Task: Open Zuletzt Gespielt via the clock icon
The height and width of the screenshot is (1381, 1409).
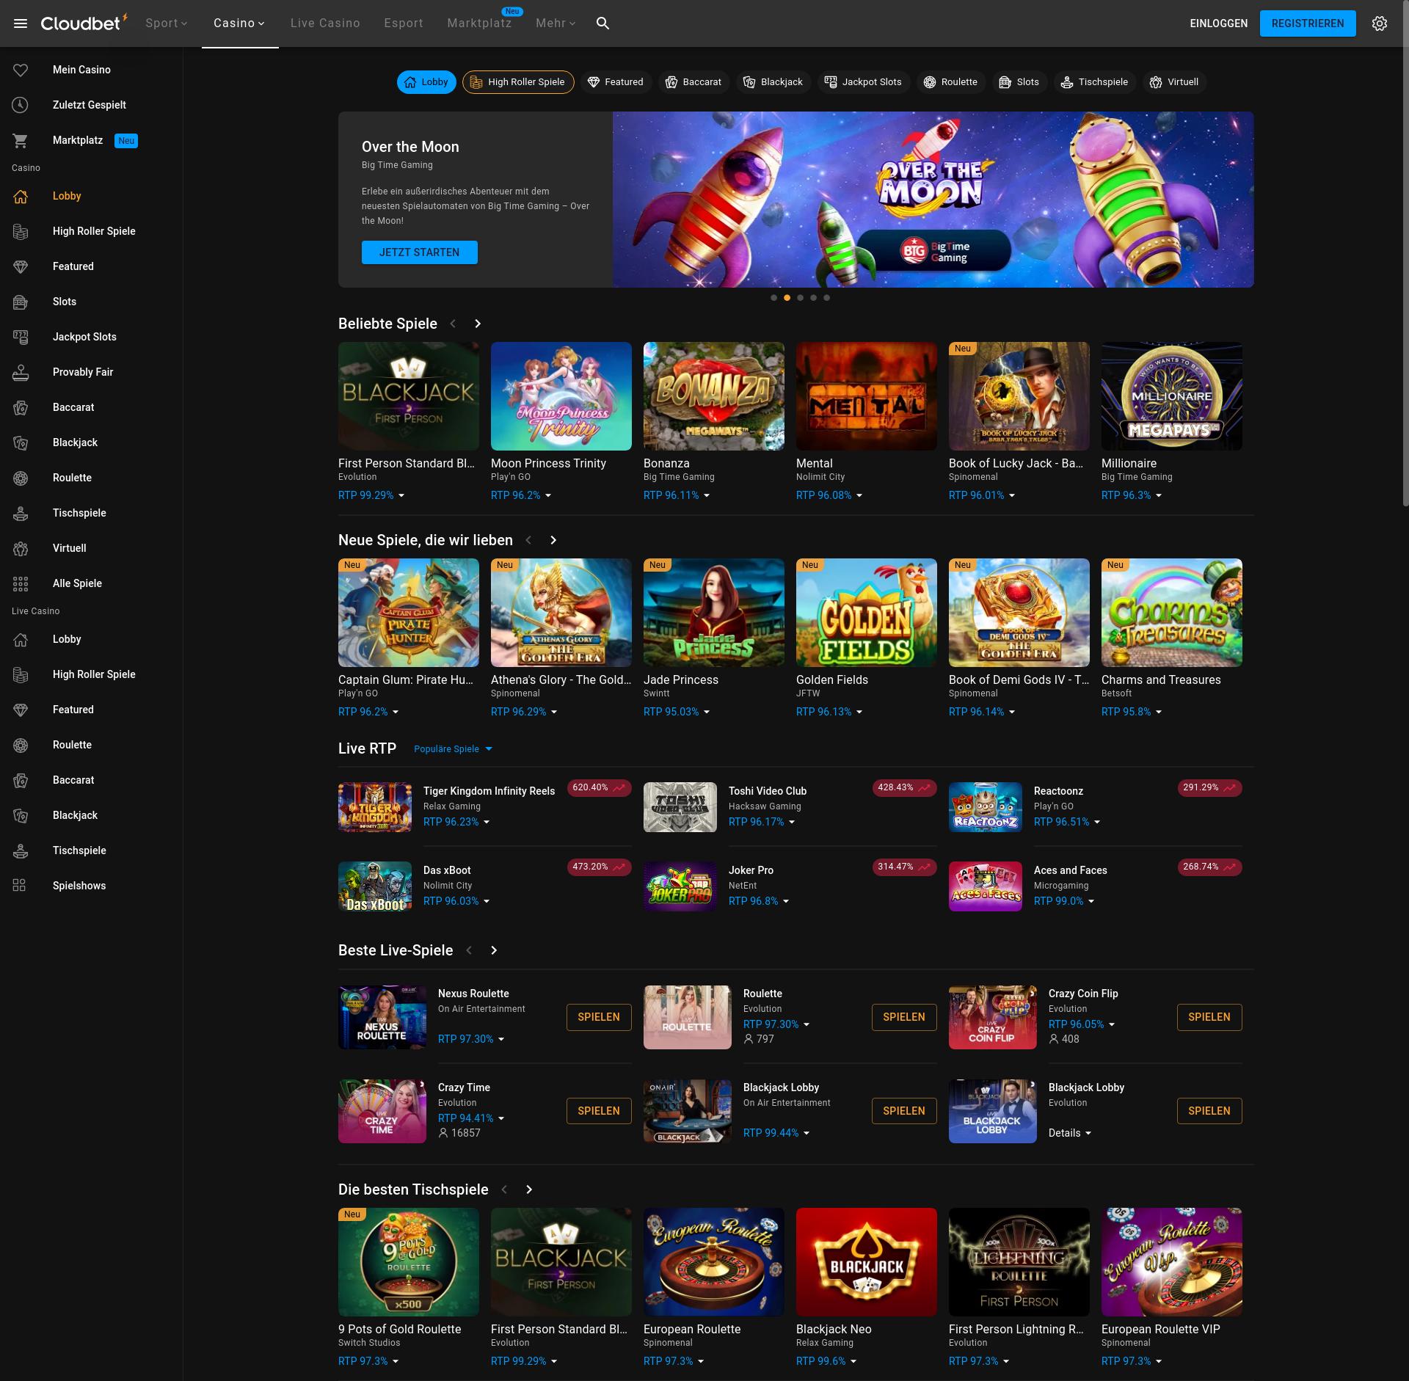Action: 20,105
